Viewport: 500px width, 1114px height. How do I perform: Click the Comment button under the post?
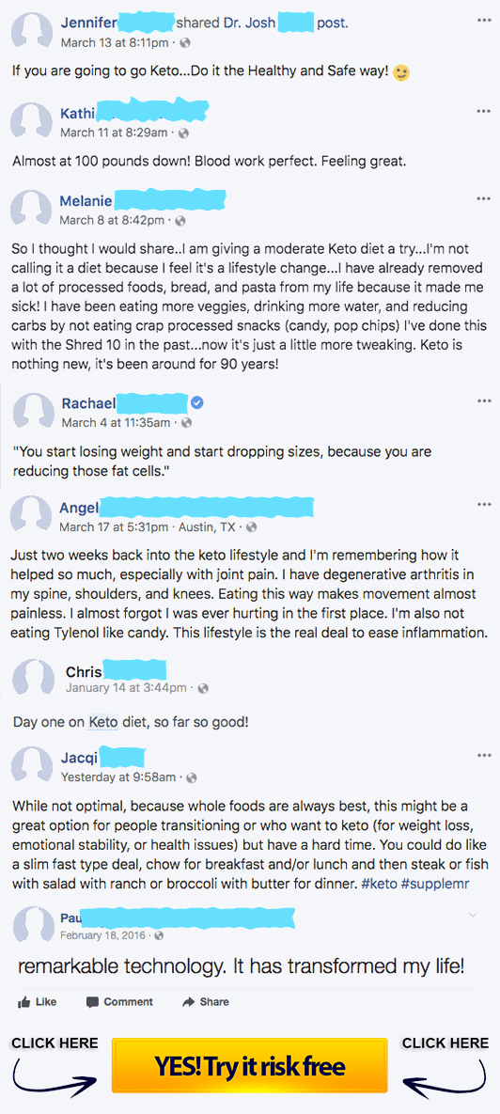119,1002
